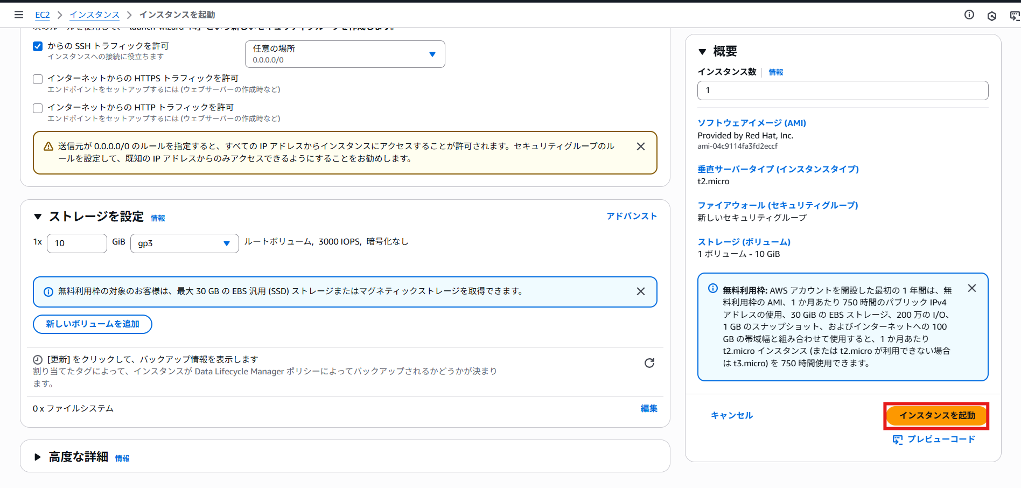Click the 新しいボリュームを追加 button
The height and width of the screenshot is (488, 1021).
[x=93, y=324]
